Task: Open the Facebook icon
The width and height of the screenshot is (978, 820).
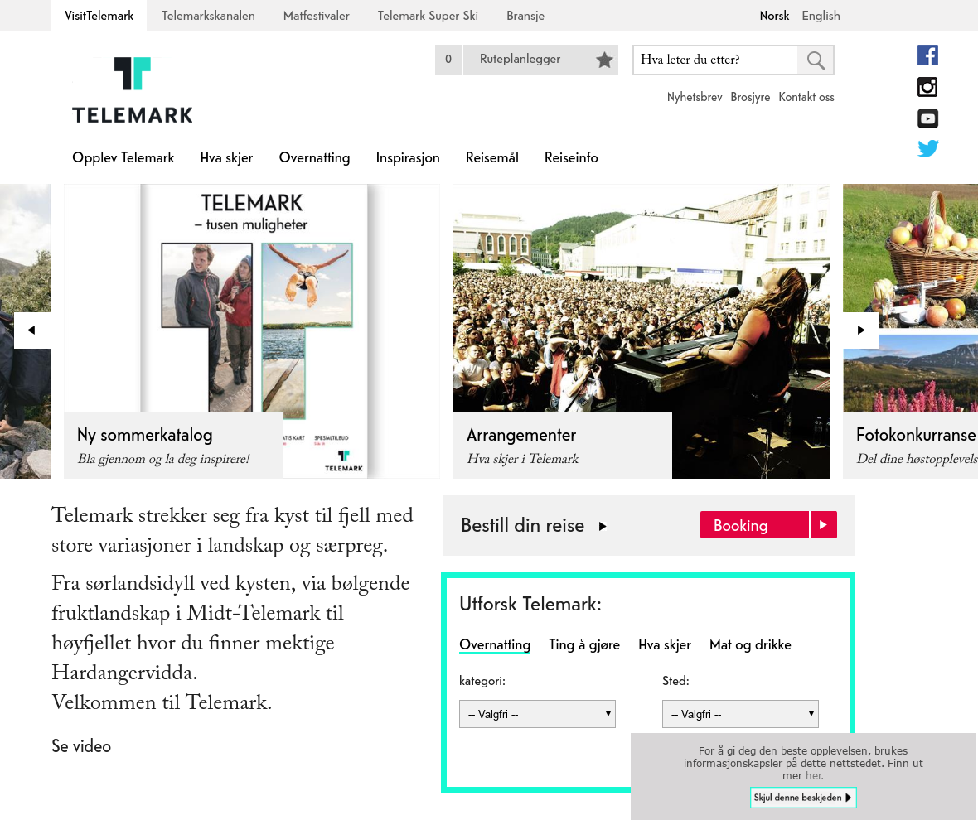Action: 927,55
